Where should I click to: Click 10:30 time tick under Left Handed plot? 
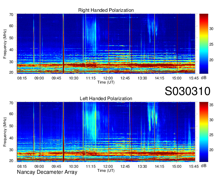coord(74,166)
